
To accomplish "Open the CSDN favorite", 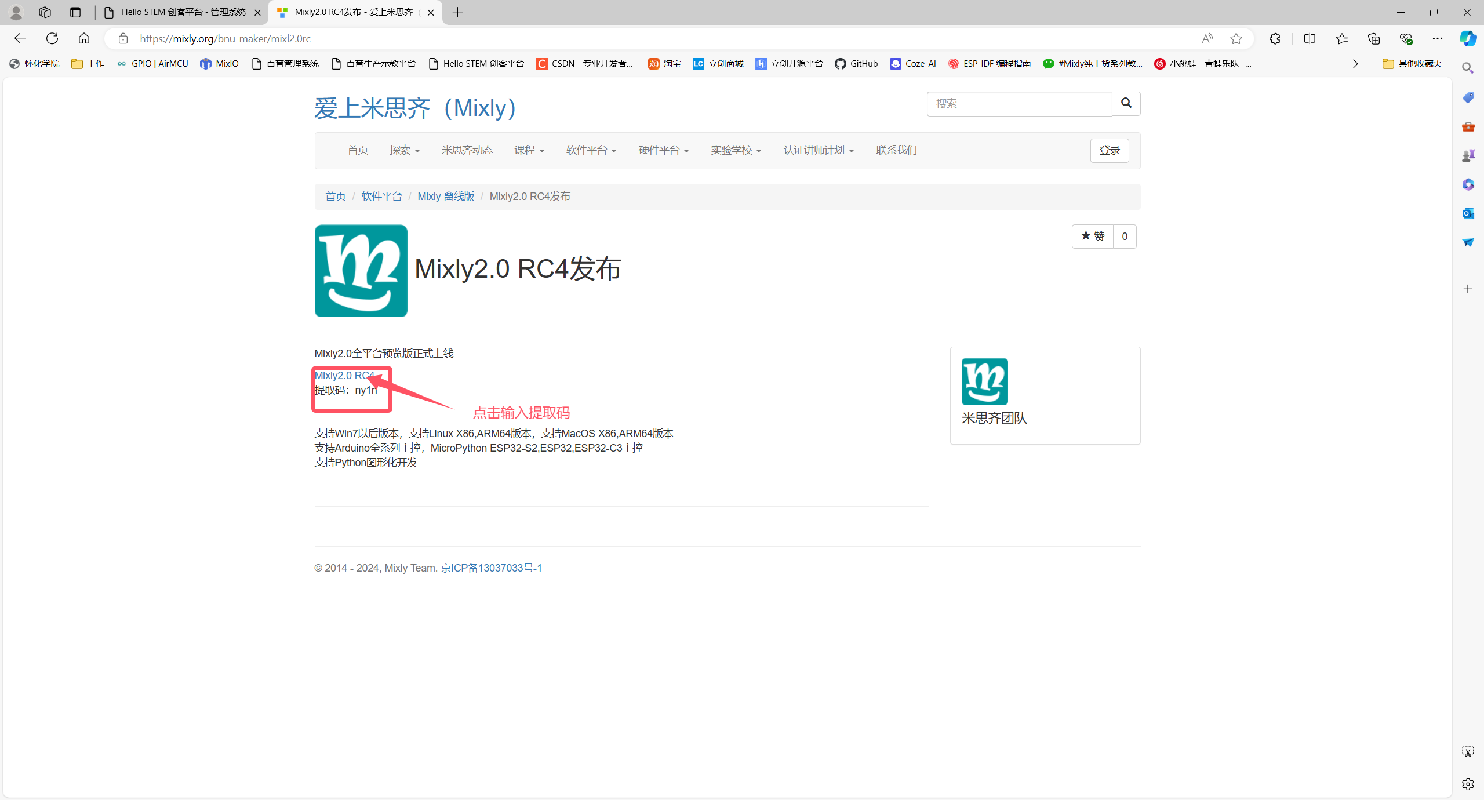I will tap(585, 64).
